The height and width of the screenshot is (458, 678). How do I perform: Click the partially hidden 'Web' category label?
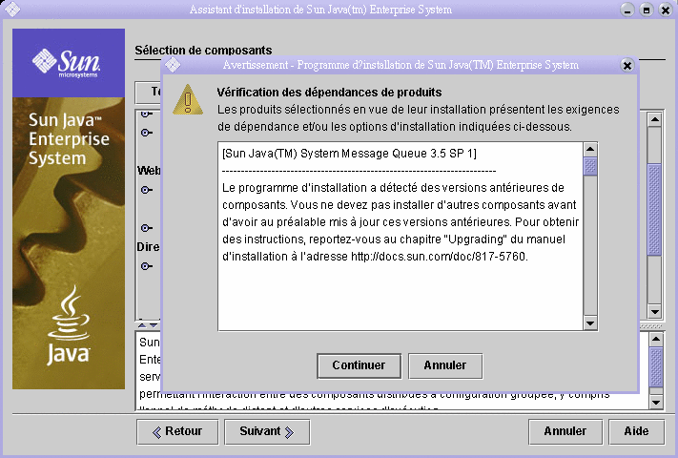pos(149,171)
